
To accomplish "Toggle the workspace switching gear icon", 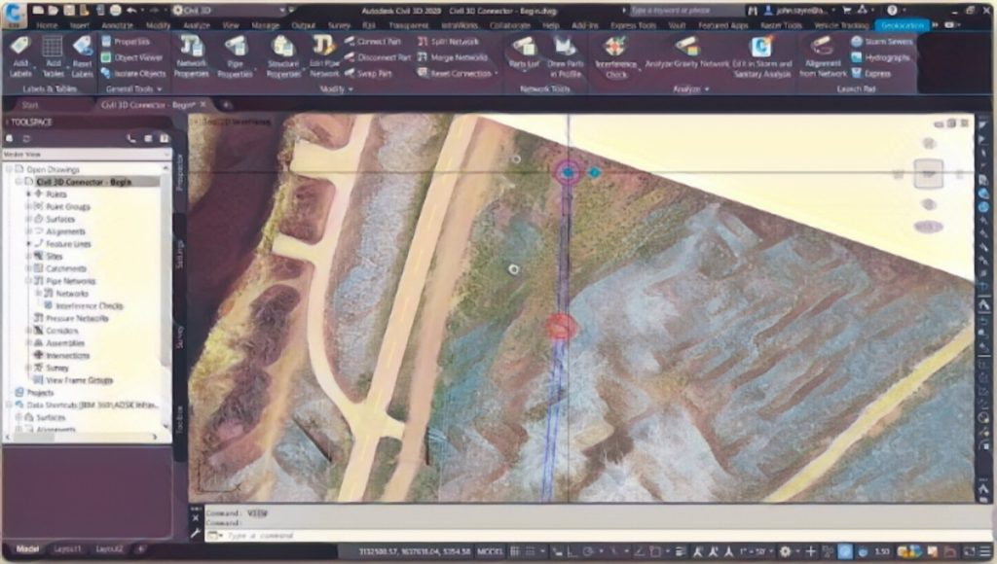I will point(785,551).
